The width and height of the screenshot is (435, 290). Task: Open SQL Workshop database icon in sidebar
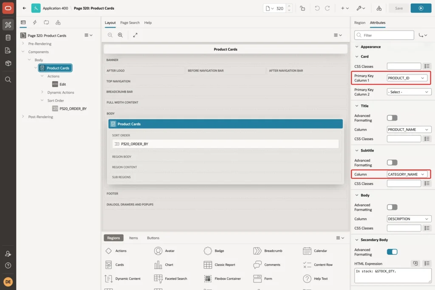click(8, 37)
